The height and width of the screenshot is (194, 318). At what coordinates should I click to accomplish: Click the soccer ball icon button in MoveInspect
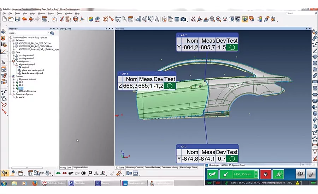[x=300, y=174]
